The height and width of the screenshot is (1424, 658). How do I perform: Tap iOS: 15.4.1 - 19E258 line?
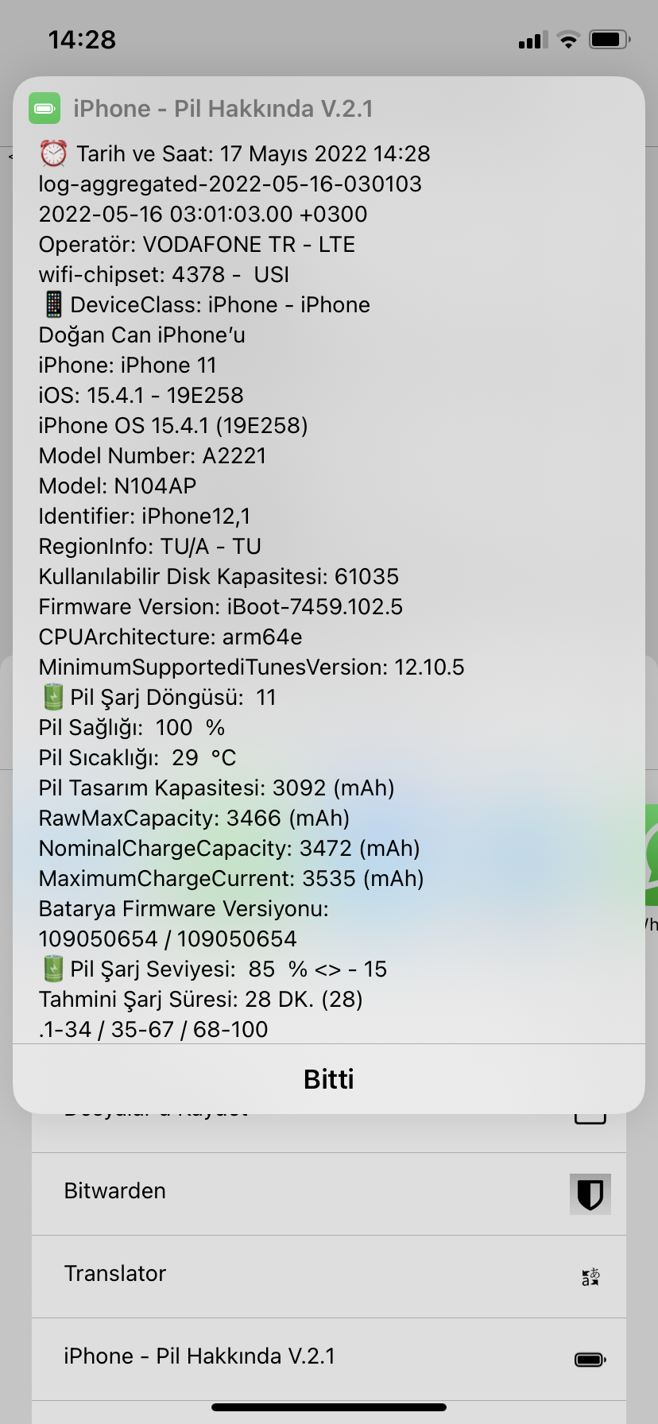click(x=141, y=395)
